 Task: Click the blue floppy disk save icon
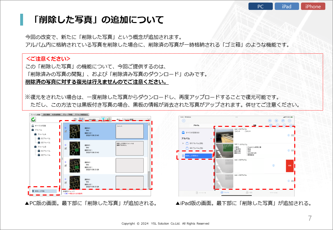coord(81,119)
